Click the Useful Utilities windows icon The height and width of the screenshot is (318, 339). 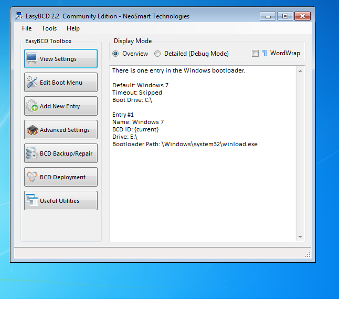coord(32,200)
